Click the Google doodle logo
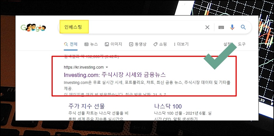The image size is (274, 136). pos(33,27)
